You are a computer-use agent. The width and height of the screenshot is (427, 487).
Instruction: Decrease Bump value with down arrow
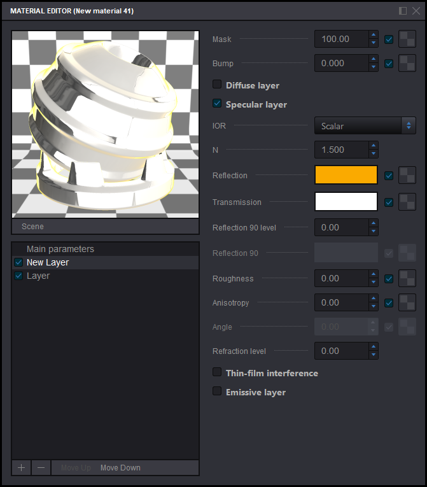pos(374,67)
